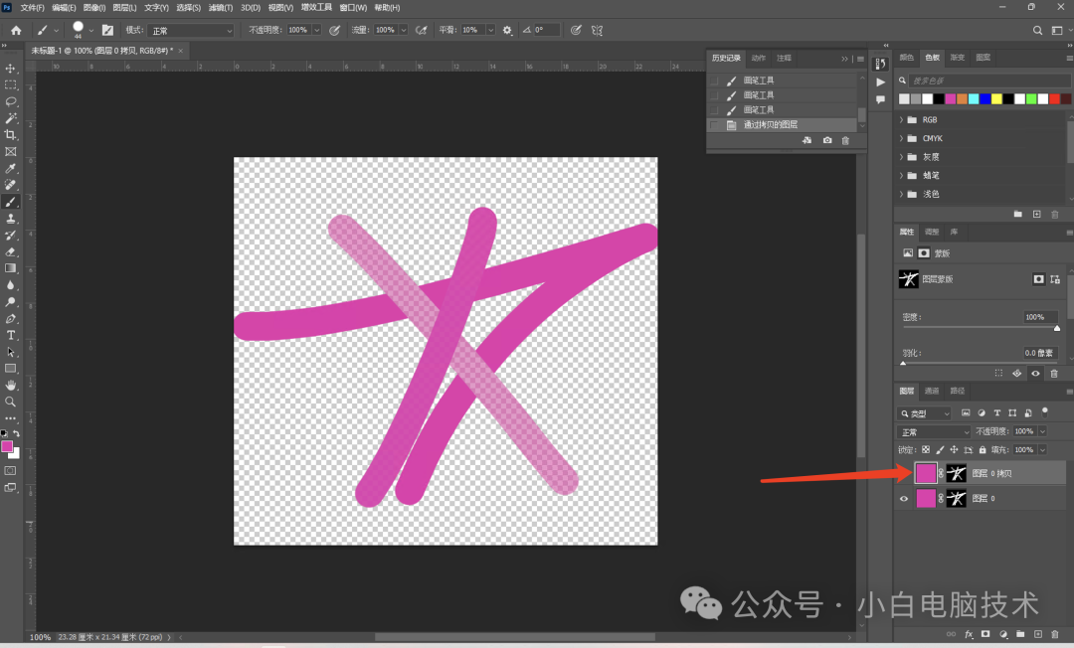Expand the 灰度 swatch folder
1074x648 pixels.
901,157
